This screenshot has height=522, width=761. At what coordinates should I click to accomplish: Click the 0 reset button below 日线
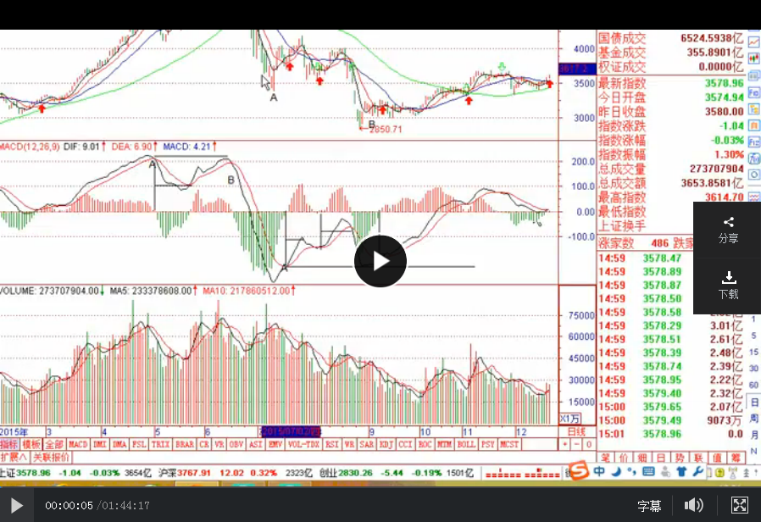589,444
